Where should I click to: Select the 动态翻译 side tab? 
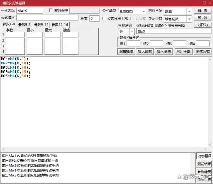pos(204,156)
